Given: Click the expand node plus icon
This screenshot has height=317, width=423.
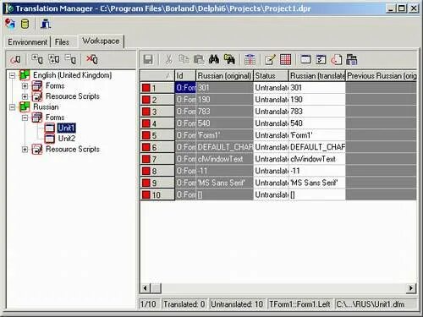Looking at the screenshot, I should 37,59.
